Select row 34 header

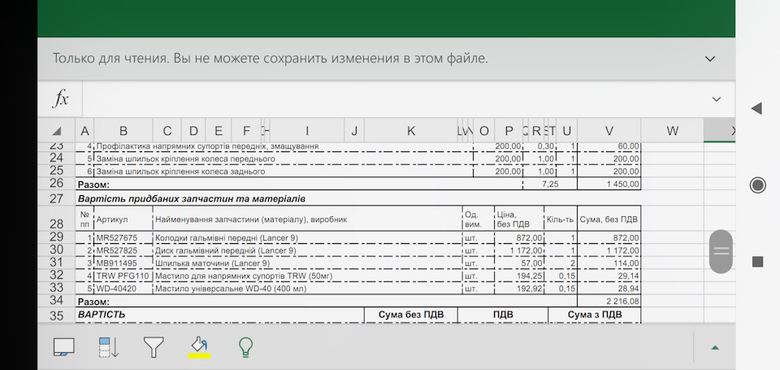tap(57, 300)
